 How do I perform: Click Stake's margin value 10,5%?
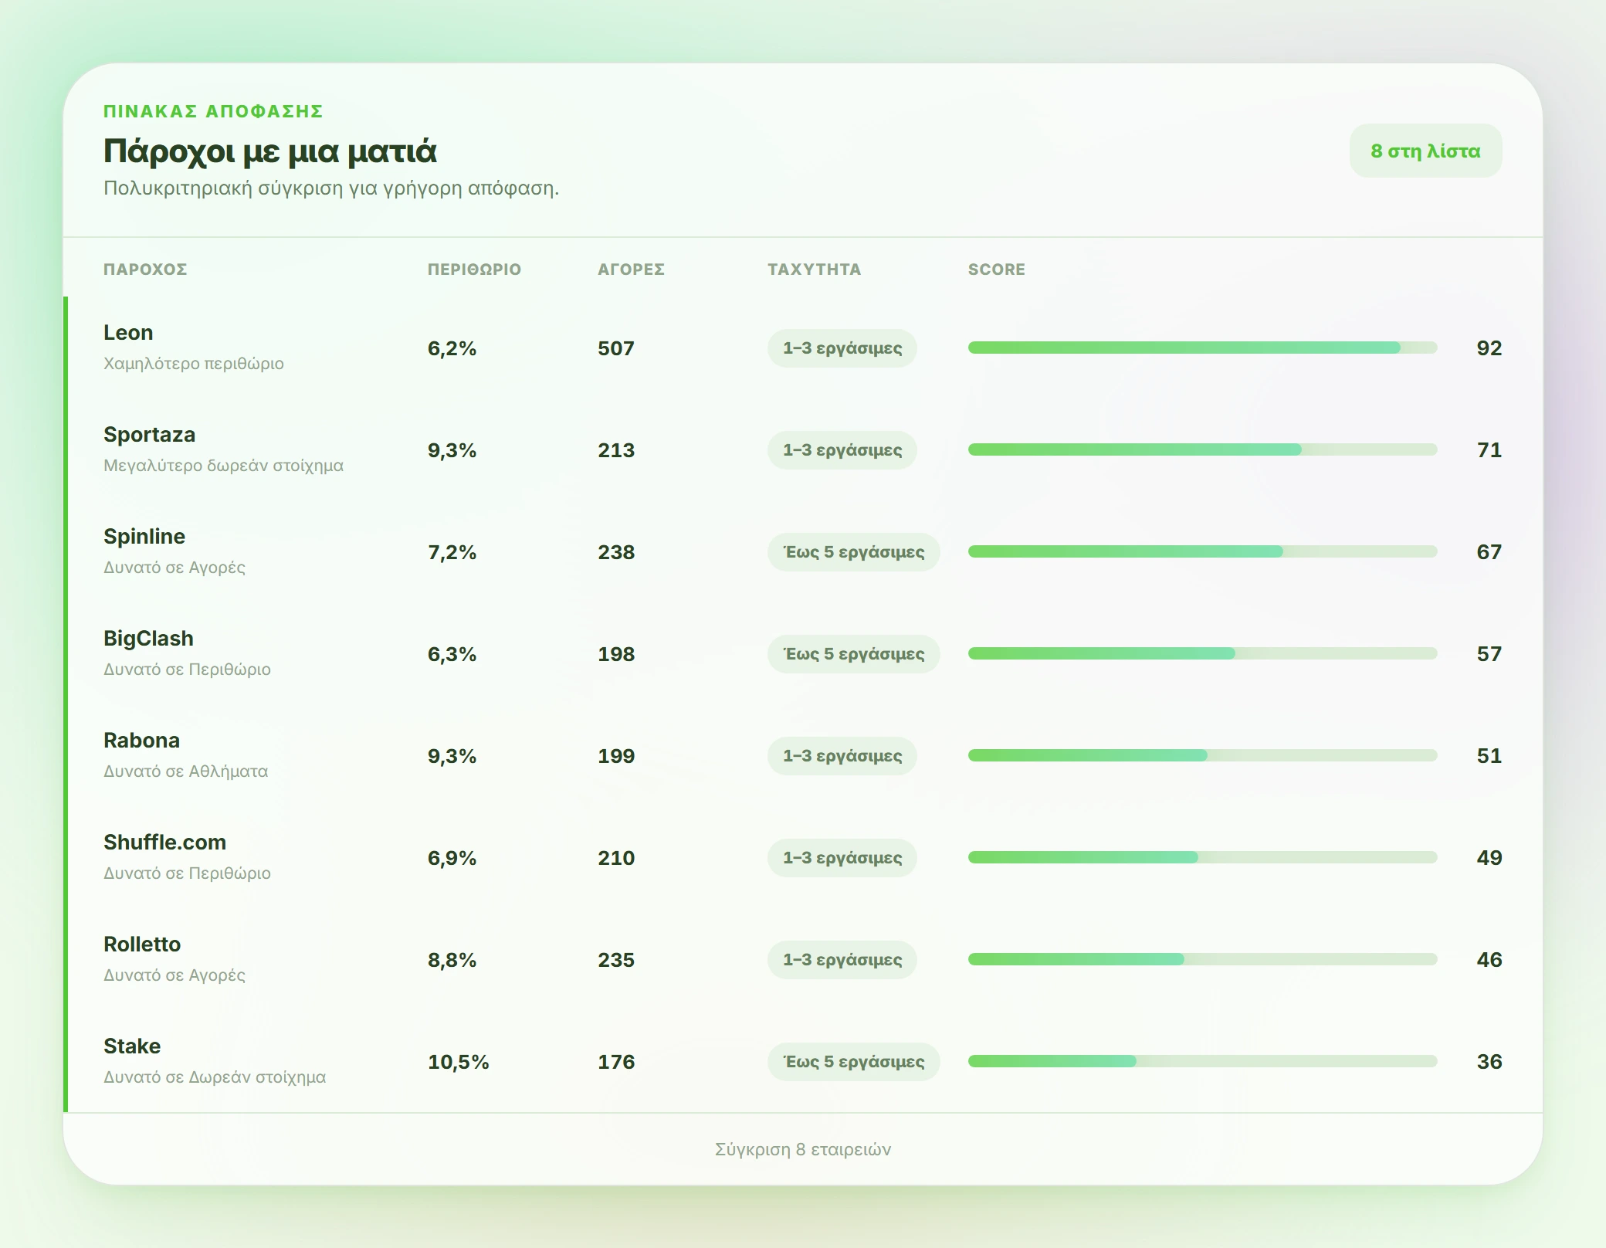point(459,1062)
